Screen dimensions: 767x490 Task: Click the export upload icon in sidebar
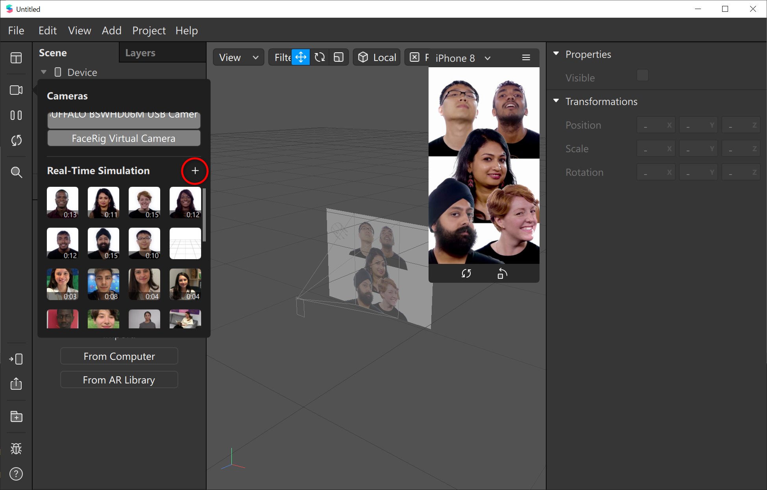click(x=16, y=383)
